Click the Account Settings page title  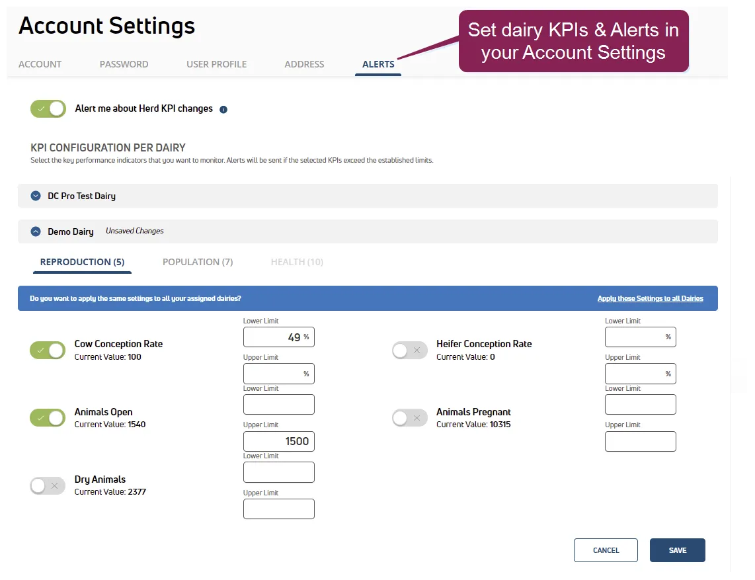coord(107,26)
